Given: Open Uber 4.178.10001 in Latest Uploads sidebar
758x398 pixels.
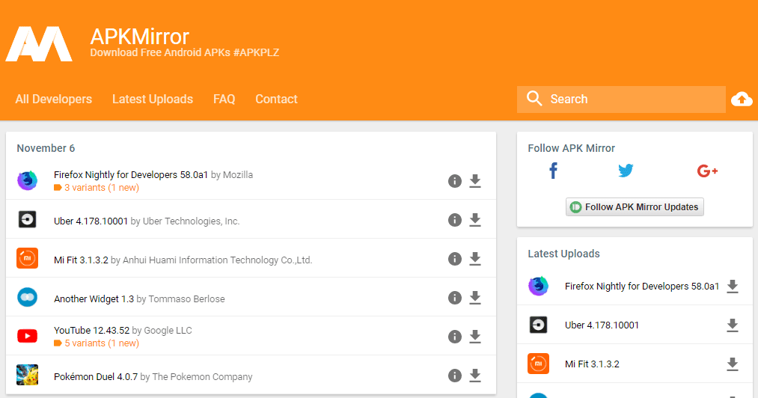Looking at the screenshot, I should point(602,325).
